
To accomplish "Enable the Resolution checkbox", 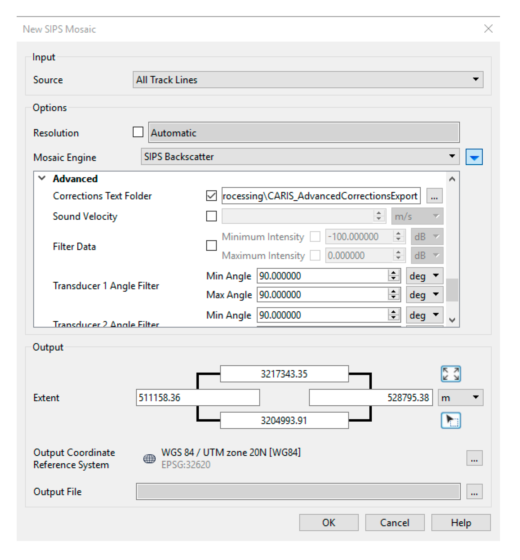I will coord(138,132).
